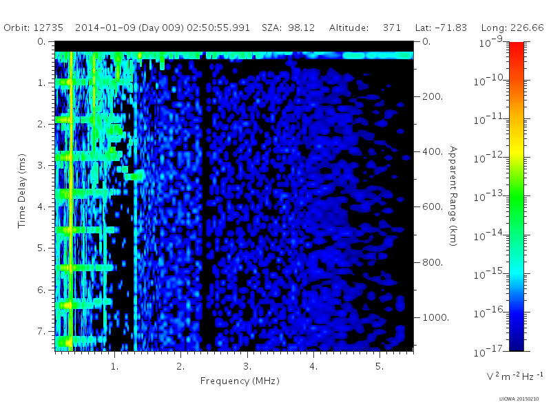The image size is (551, 413).
Task: Click the 'Apparent Range (km)' axis label
Action: [x=453, y=196]
